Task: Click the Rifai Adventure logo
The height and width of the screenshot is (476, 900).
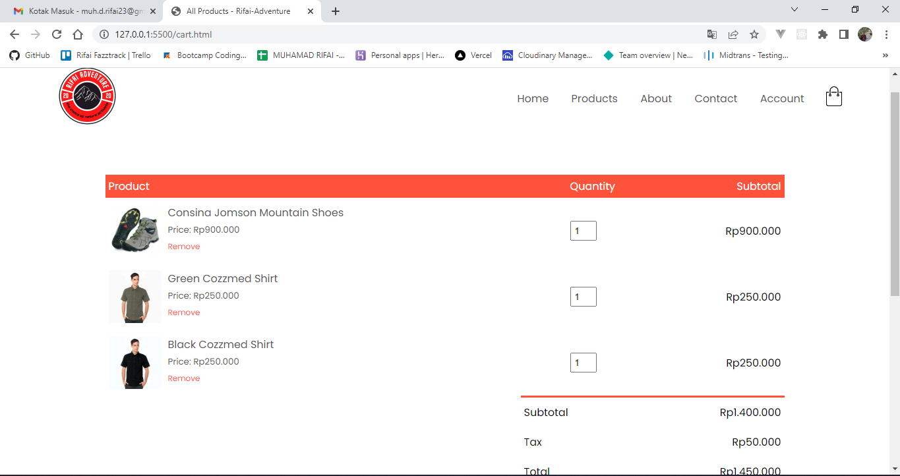Action: [88, 96]
